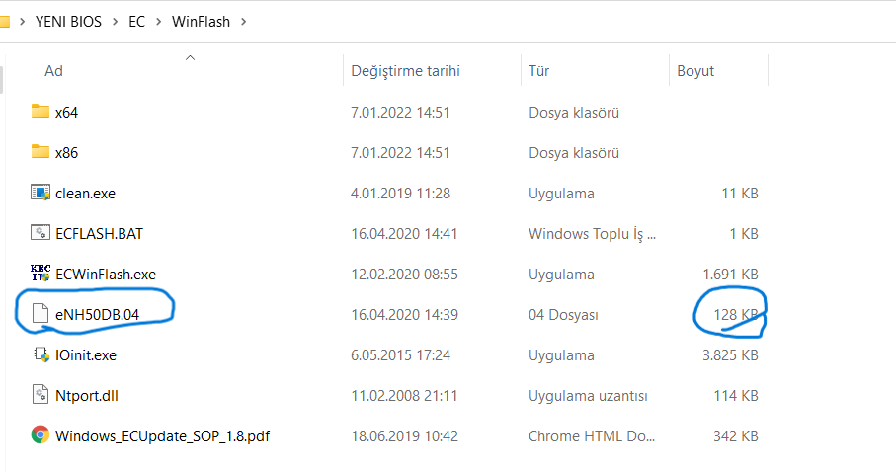Click the date 18.06.2019 10:42

[x=405, y=436]
